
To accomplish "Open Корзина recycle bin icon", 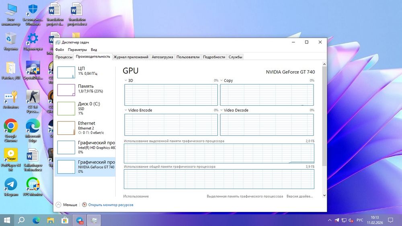I will [10, 41].
